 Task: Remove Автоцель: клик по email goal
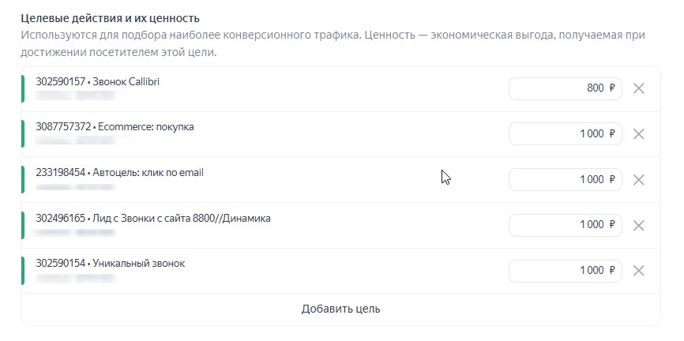coord(639,180)
